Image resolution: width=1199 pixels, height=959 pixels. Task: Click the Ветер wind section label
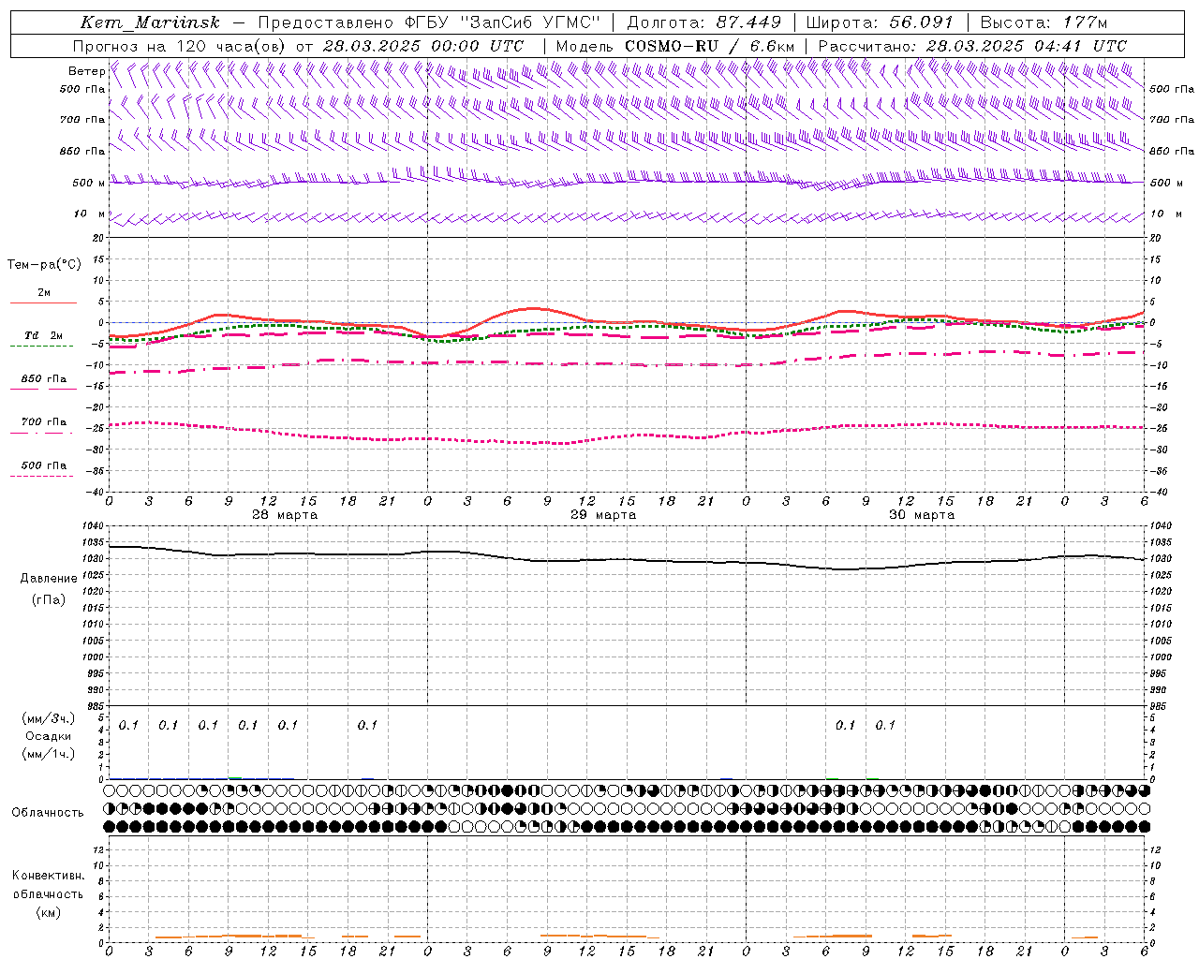[x=86, y=71]
